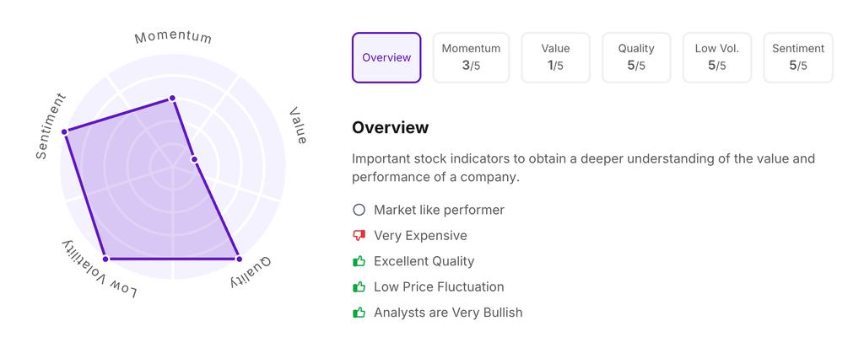864x337 pixels.
Task: Click thumbs-up icon next to Low Price Fluctuation
Action: pyautogui.click(x=359, y=287)
